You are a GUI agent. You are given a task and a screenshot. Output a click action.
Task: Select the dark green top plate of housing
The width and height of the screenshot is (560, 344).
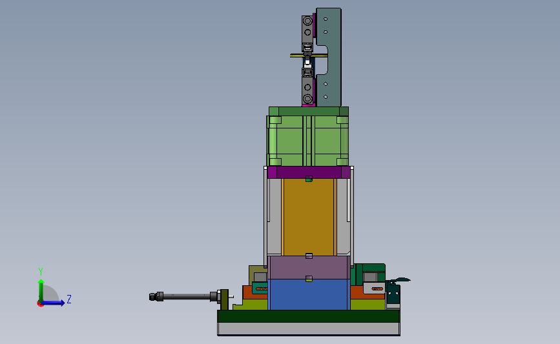point(309,111)
